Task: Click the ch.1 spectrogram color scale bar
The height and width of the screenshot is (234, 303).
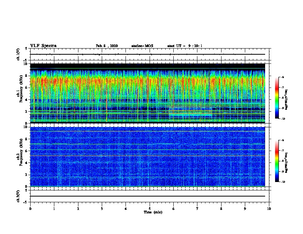Action: 277,98
